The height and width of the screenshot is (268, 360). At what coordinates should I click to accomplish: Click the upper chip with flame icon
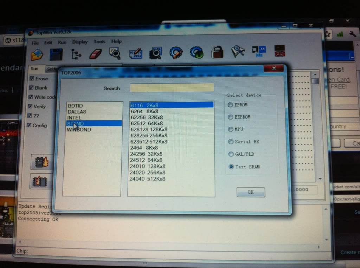(42, 162)
